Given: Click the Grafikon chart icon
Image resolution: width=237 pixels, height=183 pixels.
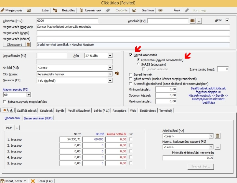Looking at the screenshot, I should [134, 10].
